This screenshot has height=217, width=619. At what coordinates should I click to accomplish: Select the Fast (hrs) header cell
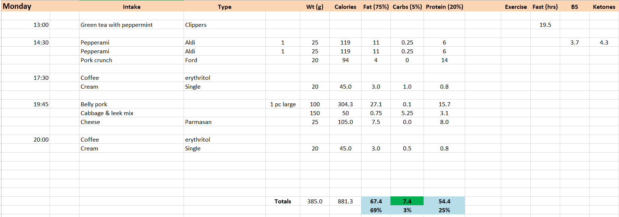[x=545, y=7]
